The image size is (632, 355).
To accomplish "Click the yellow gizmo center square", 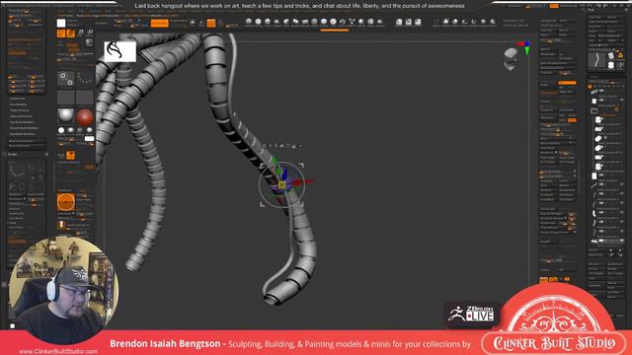I will tap(281, 184).
